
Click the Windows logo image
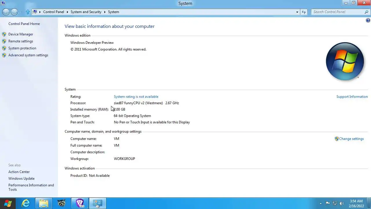tap(345, 61)
